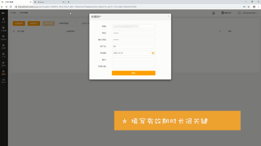261x146 pixels.
Task: Reload the page with the refresh icon
Action: (x=11, y=7)
